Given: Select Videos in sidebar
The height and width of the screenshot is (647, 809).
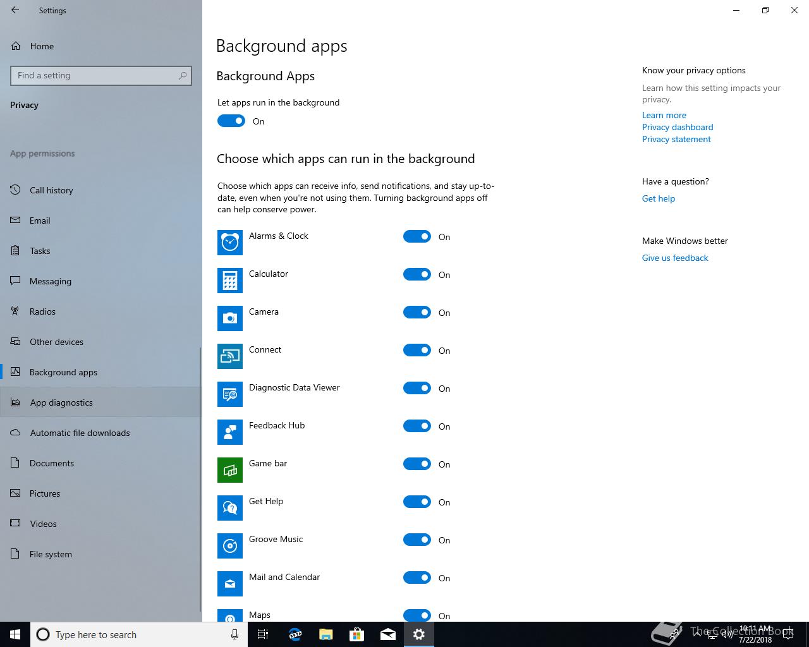Looking at the screenshot, I should point(100,524).
